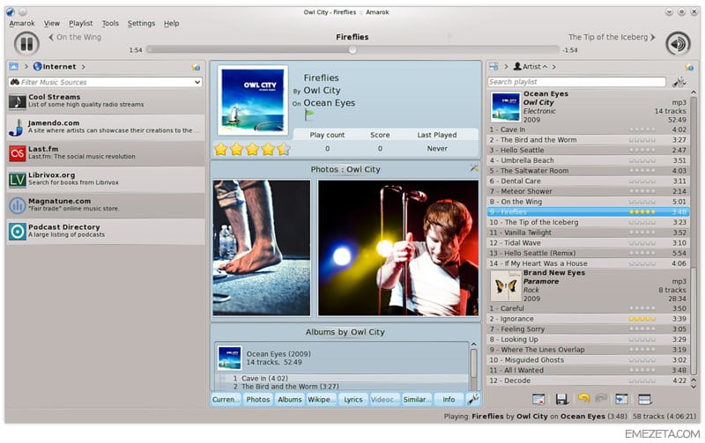Click the Ocean Eyes cover in Albums applet
Viewport: 705px width, 443px height.
(229, 358)
